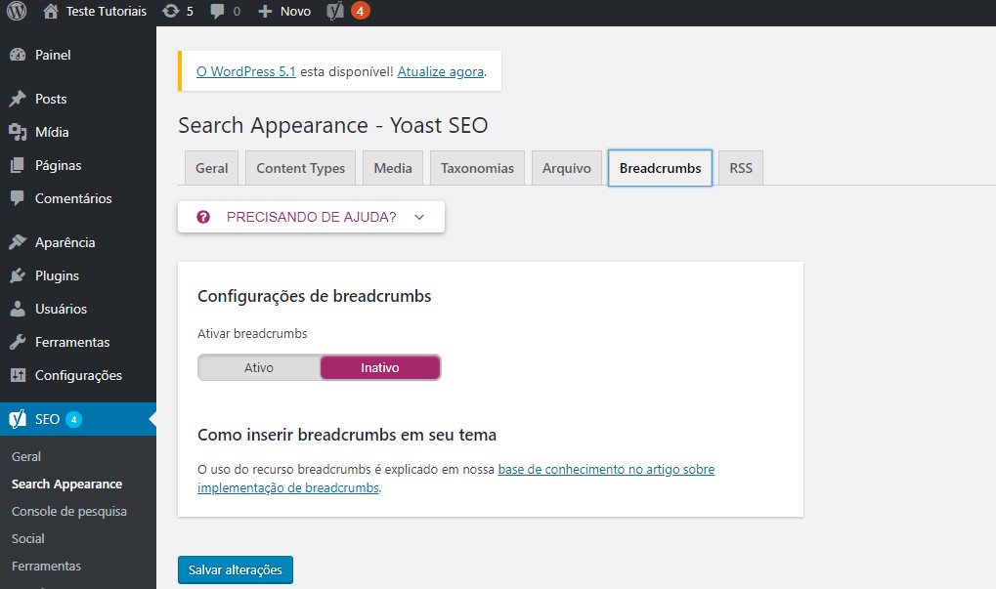Switch to the Content Types tab
Viewport: 996px width, 589px height.
(299, 167)
